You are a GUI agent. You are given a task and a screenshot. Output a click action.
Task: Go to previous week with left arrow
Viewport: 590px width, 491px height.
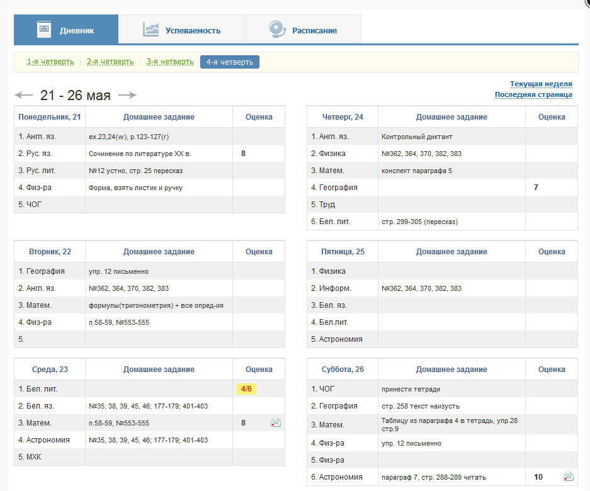tap(24, 95)
